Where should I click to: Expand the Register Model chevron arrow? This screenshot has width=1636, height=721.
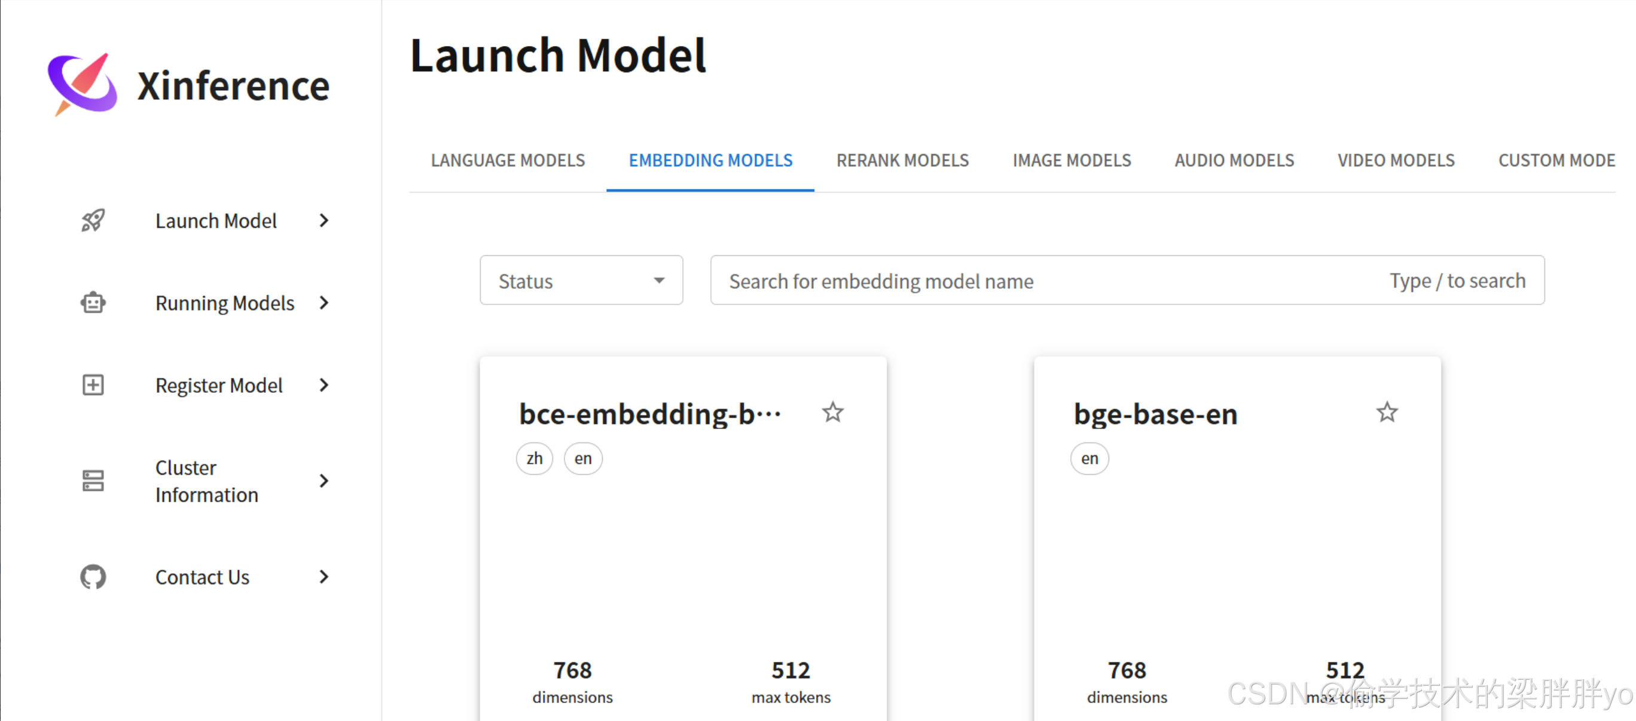point(324,385)
